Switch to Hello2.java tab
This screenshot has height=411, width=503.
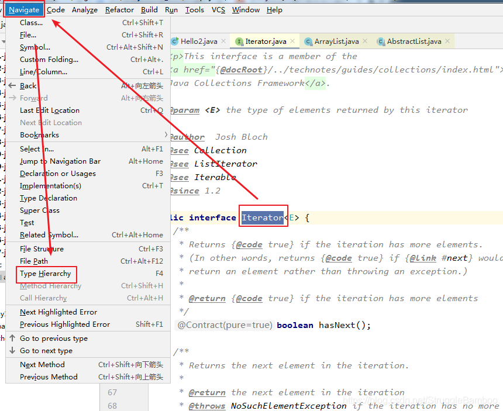coord(199,42)
